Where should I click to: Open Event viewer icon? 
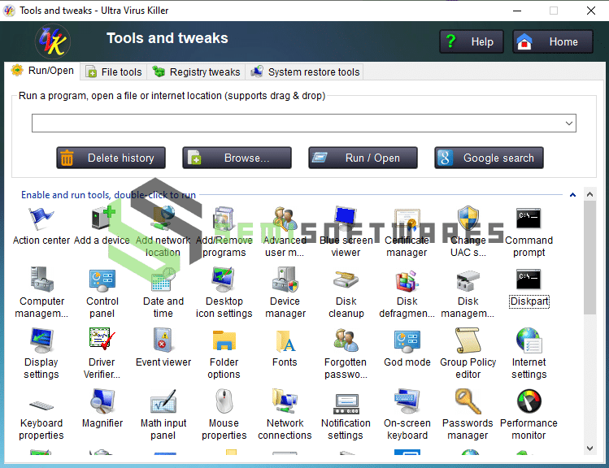(x=163, y=340)
